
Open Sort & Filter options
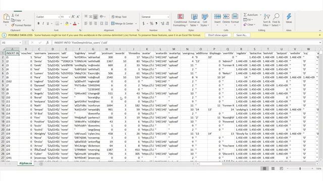click(x=267, y=20)
